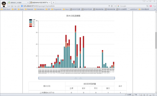Open the Entertainme bookmark folder
Image resolution: width=157 pixels, height=96 pixels.
pos(39,9)
